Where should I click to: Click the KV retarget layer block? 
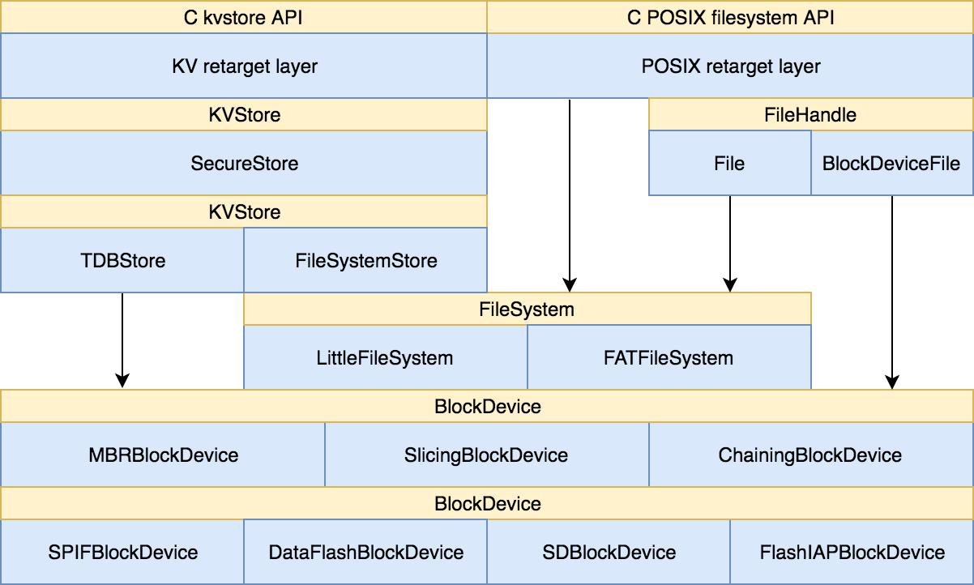(x=243, y=66)
